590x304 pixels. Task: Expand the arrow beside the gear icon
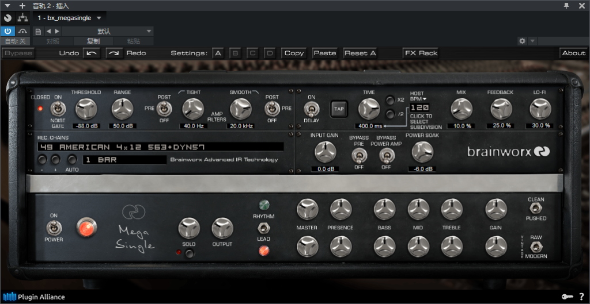[532, 41]
